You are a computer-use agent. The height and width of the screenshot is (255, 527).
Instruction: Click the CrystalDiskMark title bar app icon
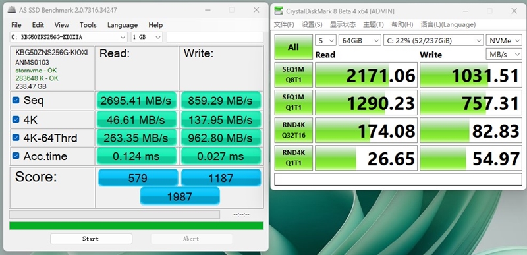point(278,11)
